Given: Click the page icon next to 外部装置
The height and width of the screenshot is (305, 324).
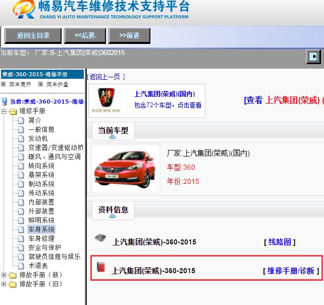Looking at the screenshot, I should [21, 212].
